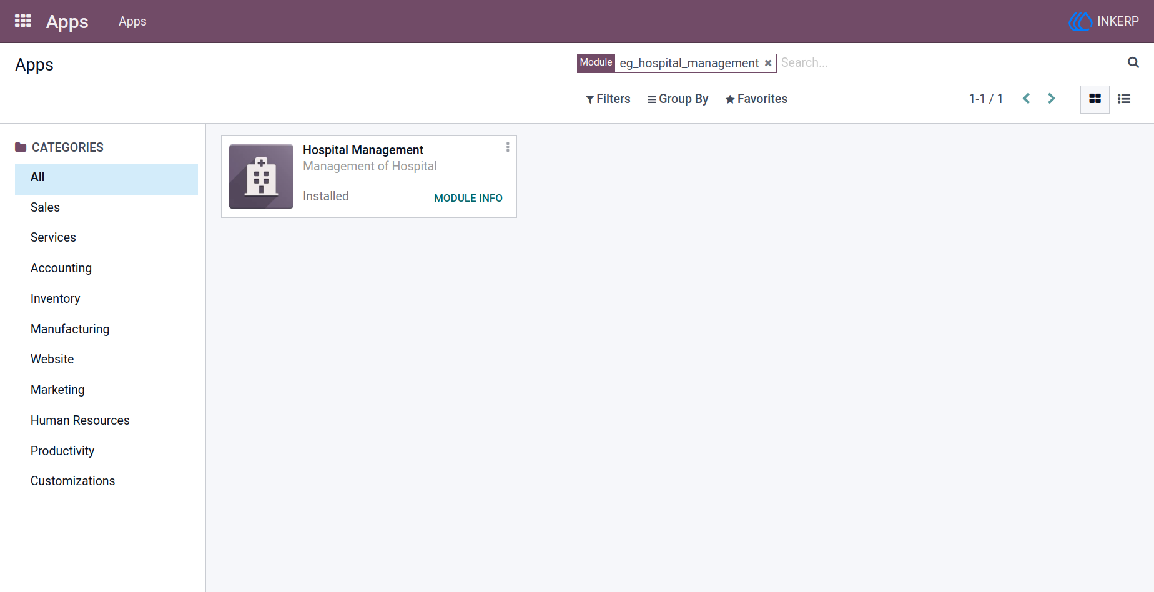Select the Human Resources category
The height and width of the screenshot is (592, 1154).
click(106, 420)
